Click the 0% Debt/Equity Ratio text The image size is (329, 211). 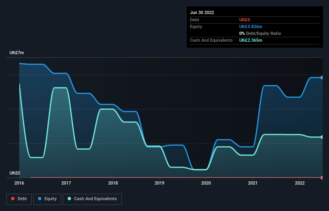pos(260,33)
